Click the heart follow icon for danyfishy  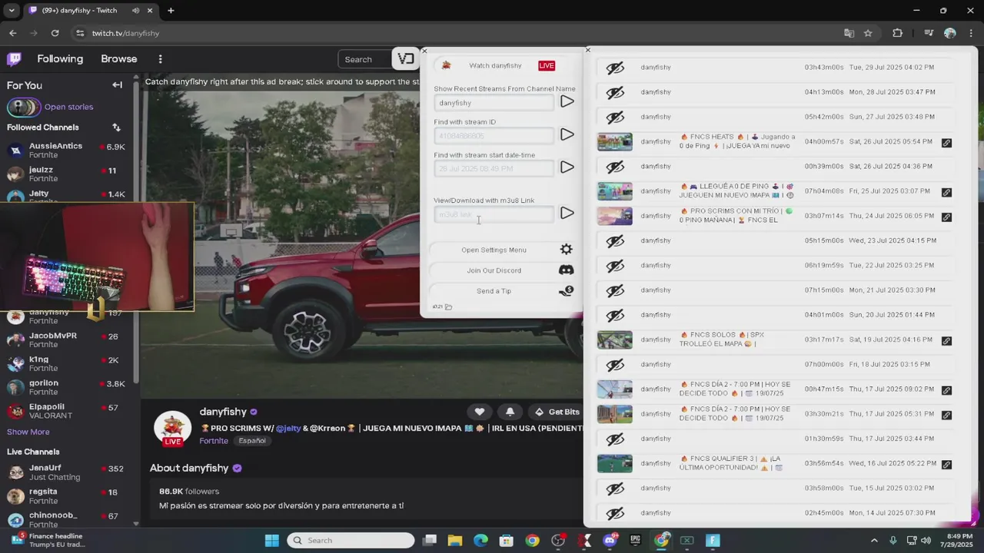pyautogui.click(x=480, y=412)
